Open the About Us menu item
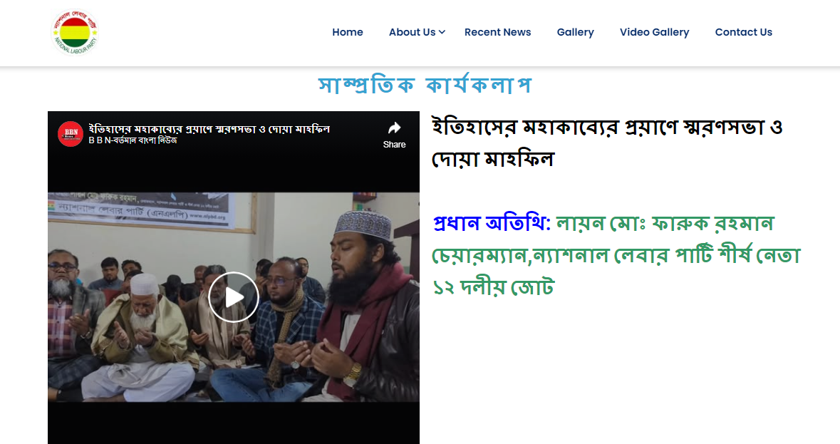This screenshot has height=444, width=840. pyautogui.click(x=412, y=32)
